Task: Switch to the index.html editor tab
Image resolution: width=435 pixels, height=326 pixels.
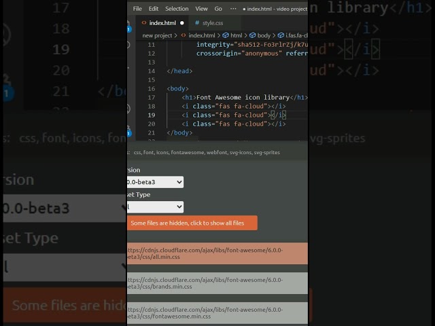Action: [x=162, y=23]
